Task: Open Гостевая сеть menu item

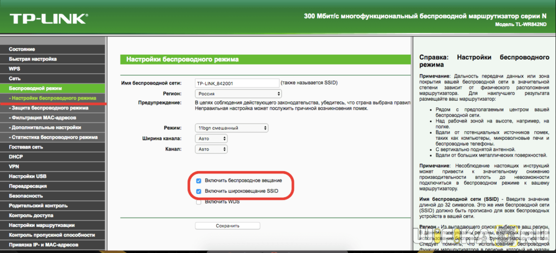Action: [x=26, y=147]
